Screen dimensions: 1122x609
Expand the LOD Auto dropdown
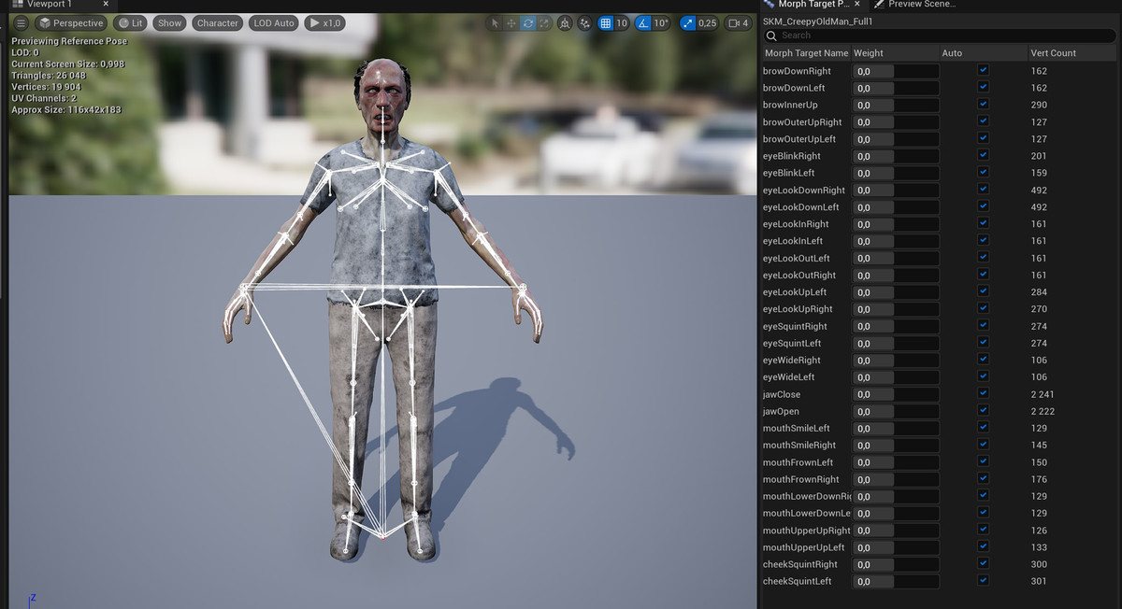tap(273, 23)
